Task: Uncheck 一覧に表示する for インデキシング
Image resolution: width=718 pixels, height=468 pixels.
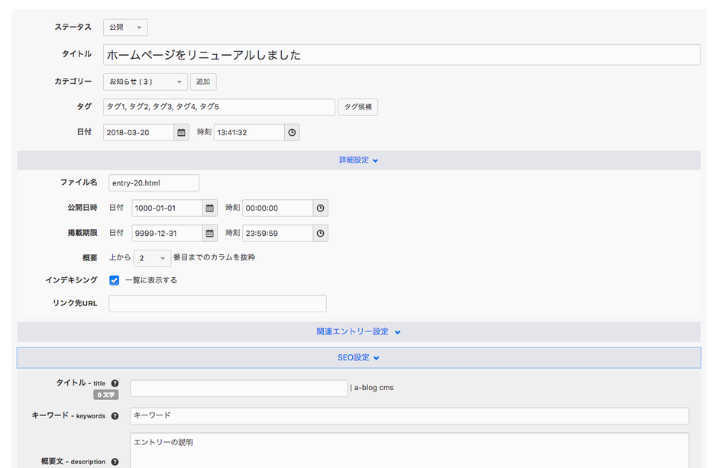Action: pos(115,279)
